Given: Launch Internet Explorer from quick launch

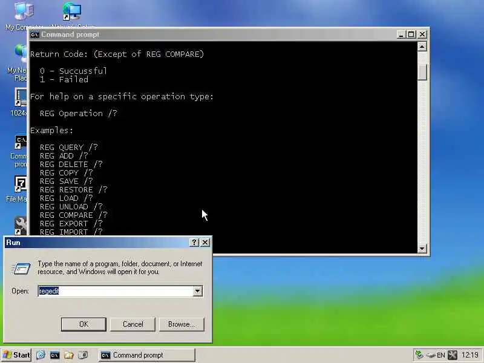Looking at the screenshot, I should click(x=41, y=355).
